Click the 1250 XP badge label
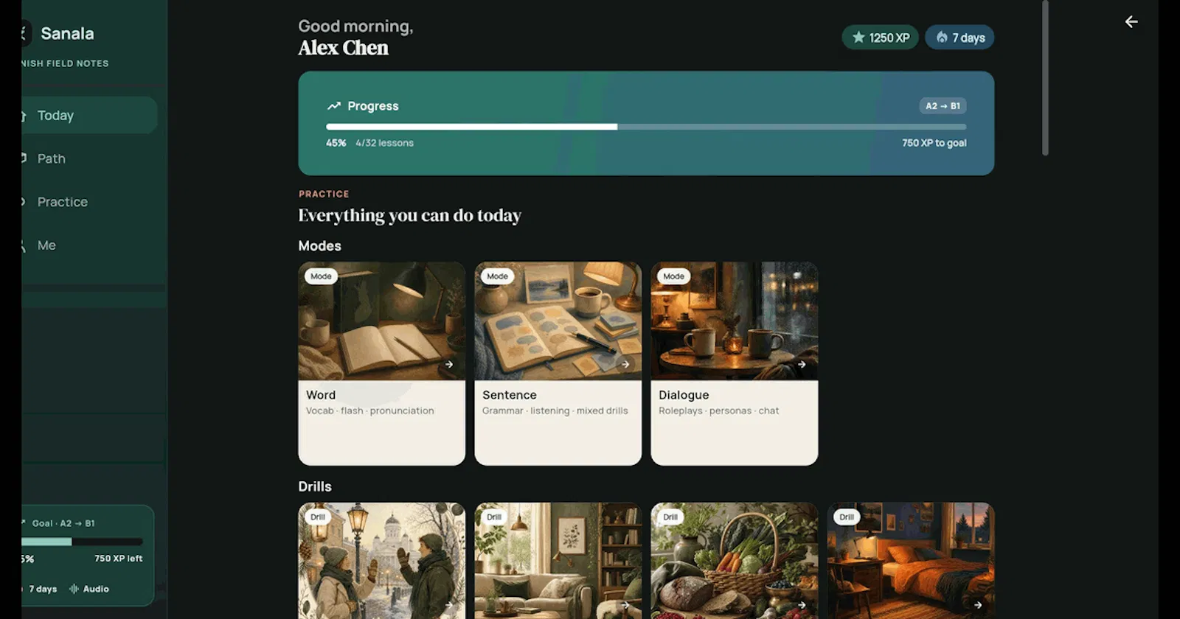 tap(889, 38)
